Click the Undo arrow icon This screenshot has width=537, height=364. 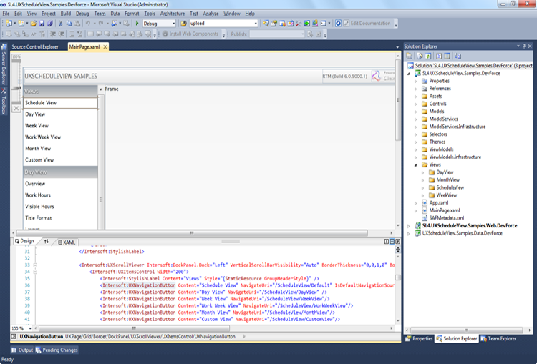pyautogui.click(x=88, y=24)
